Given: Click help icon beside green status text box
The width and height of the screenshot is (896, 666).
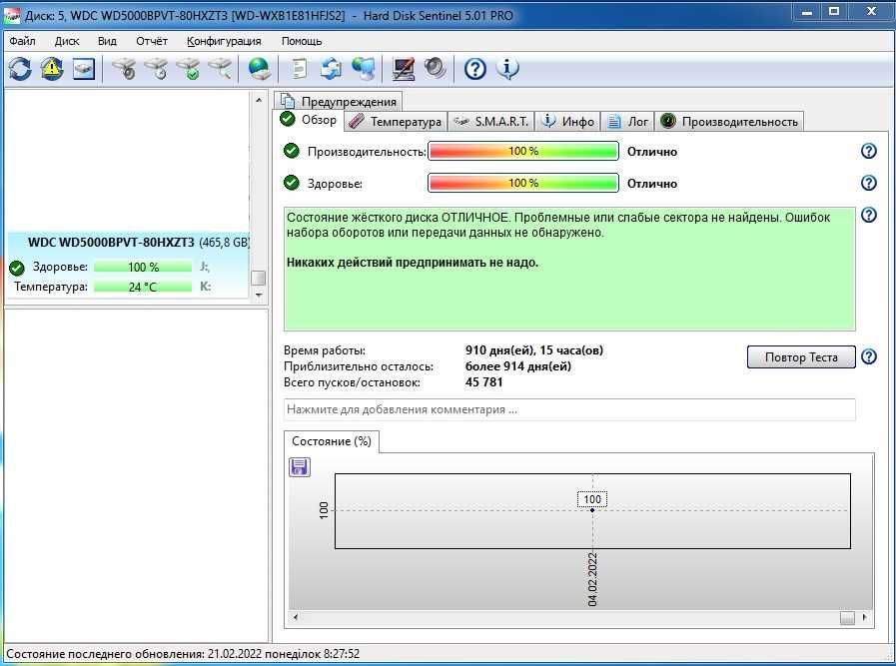Looking at the screenshot, I should [869, 215].
